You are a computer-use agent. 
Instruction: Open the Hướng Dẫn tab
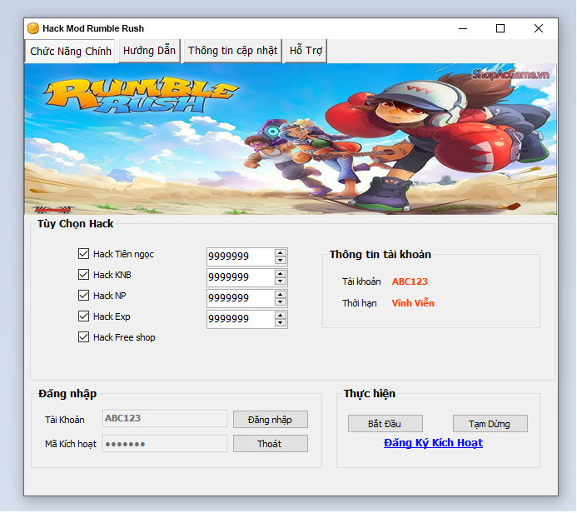pyautogui.click(x=149, y=51)
